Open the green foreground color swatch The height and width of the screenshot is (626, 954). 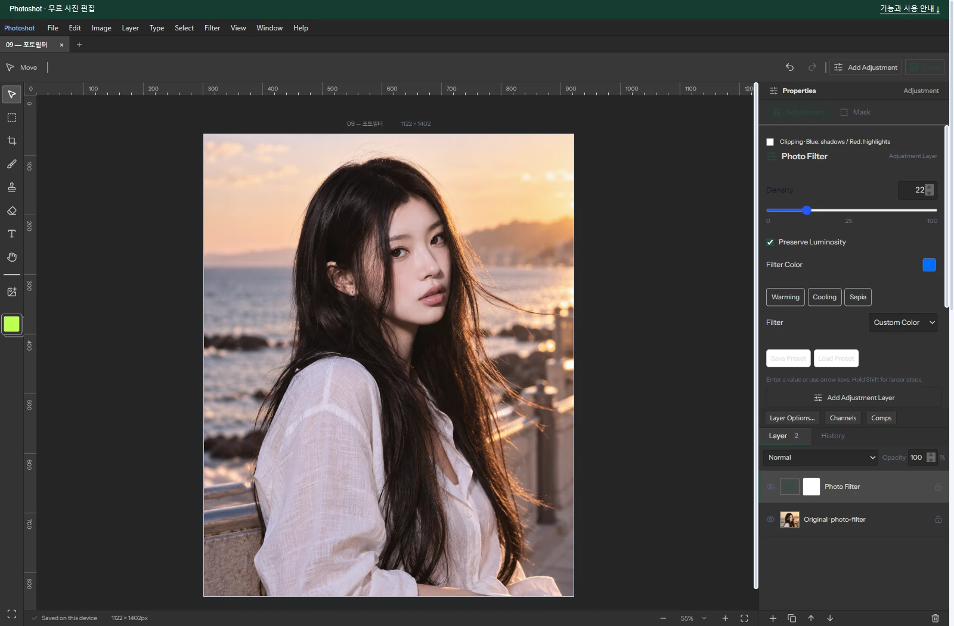[x=11, y=324]
